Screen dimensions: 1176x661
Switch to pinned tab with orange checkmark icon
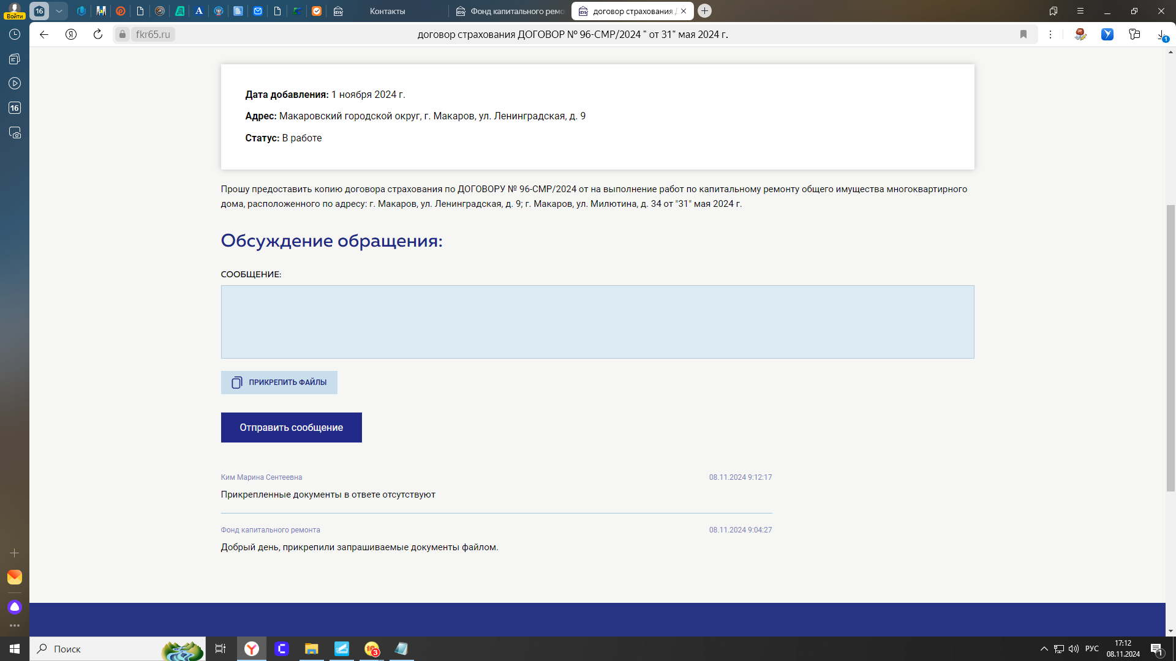pos(317,11)
